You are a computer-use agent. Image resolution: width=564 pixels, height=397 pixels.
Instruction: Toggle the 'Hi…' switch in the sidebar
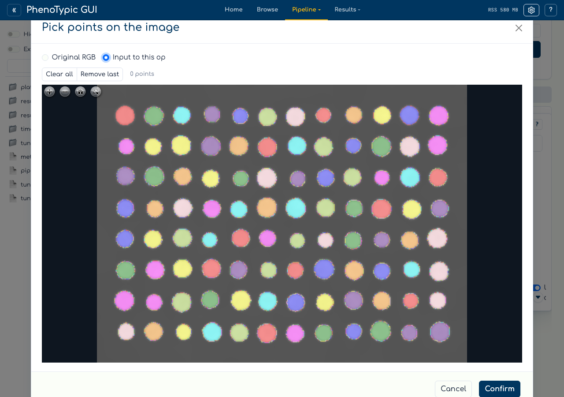click(14, 34)
